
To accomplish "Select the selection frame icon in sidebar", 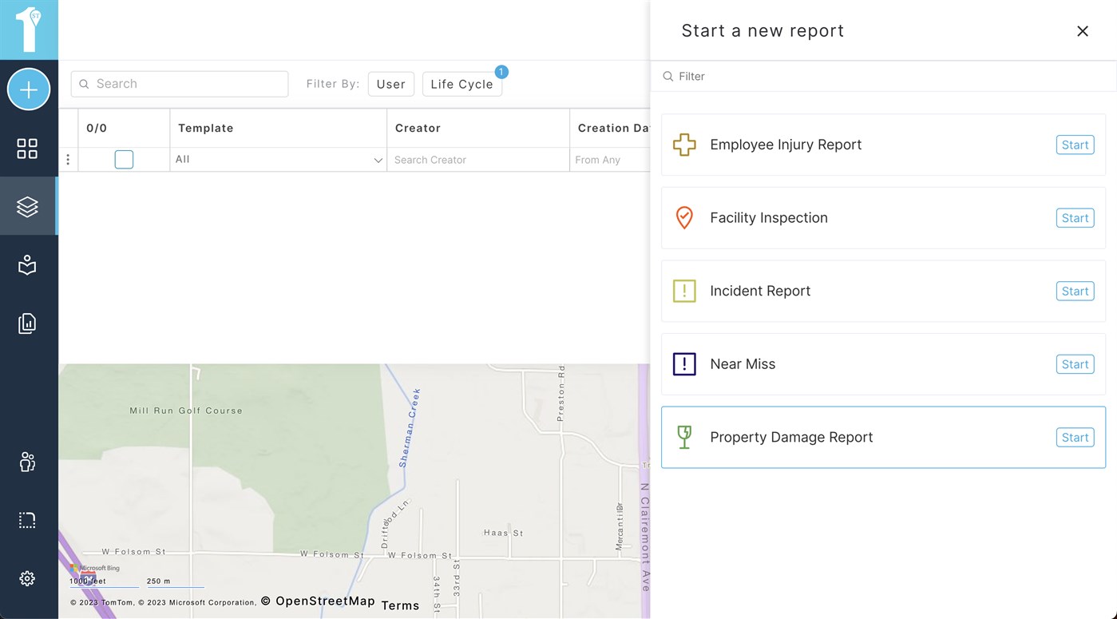I will pyautogui.click(x=27, y=519).
